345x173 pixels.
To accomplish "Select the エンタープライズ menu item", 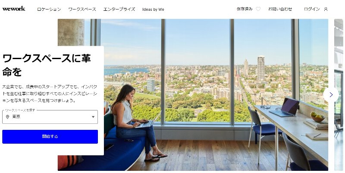I will coord(119,9).
